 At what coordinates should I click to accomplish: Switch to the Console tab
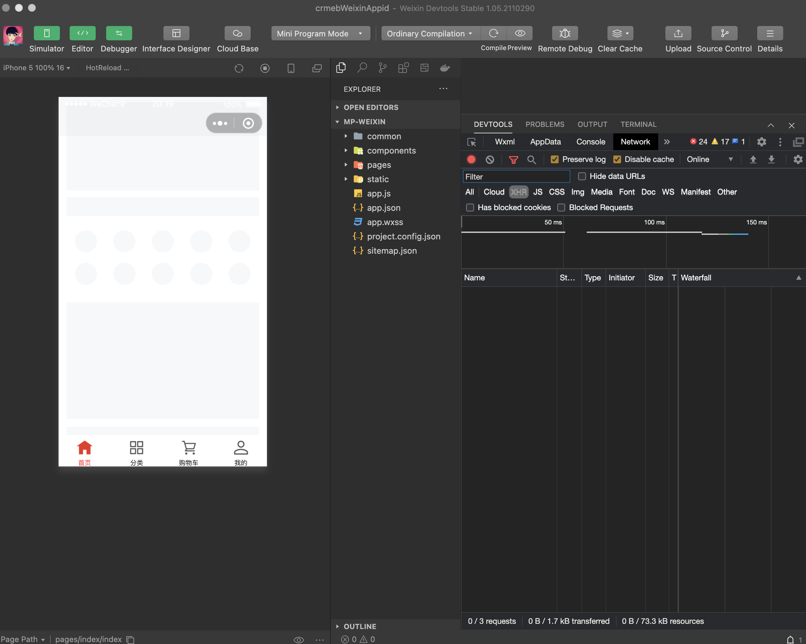click(590, 142)
